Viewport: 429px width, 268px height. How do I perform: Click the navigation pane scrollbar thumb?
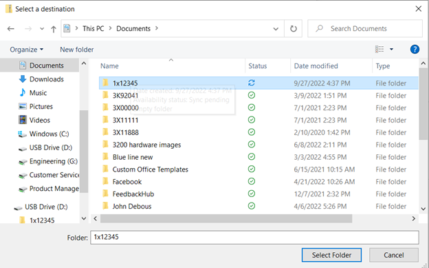click(84, 151)
